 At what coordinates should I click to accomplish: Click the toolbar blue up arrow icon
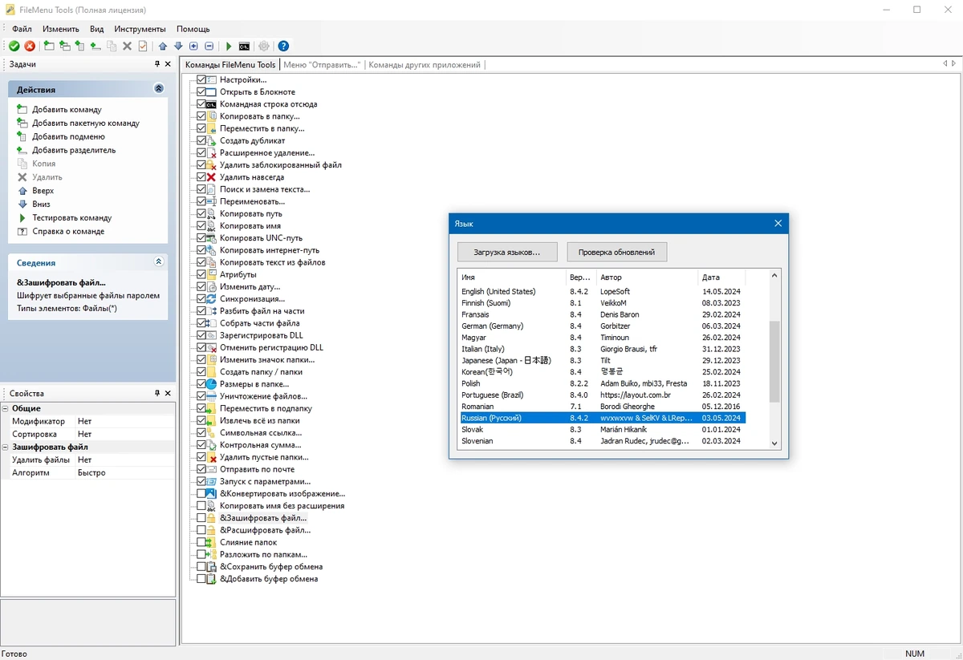pyautogui.click(x=163, y=47)
